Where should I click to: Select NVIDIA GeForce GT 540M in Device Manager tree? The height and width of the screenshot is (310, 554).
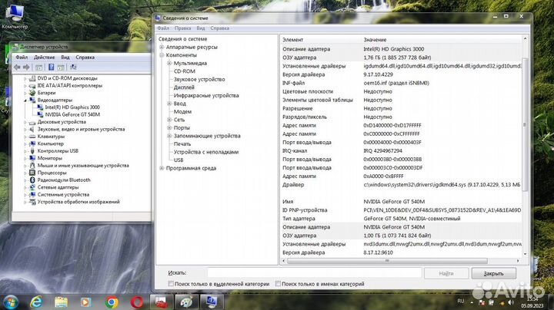click(x=72, y=114)
